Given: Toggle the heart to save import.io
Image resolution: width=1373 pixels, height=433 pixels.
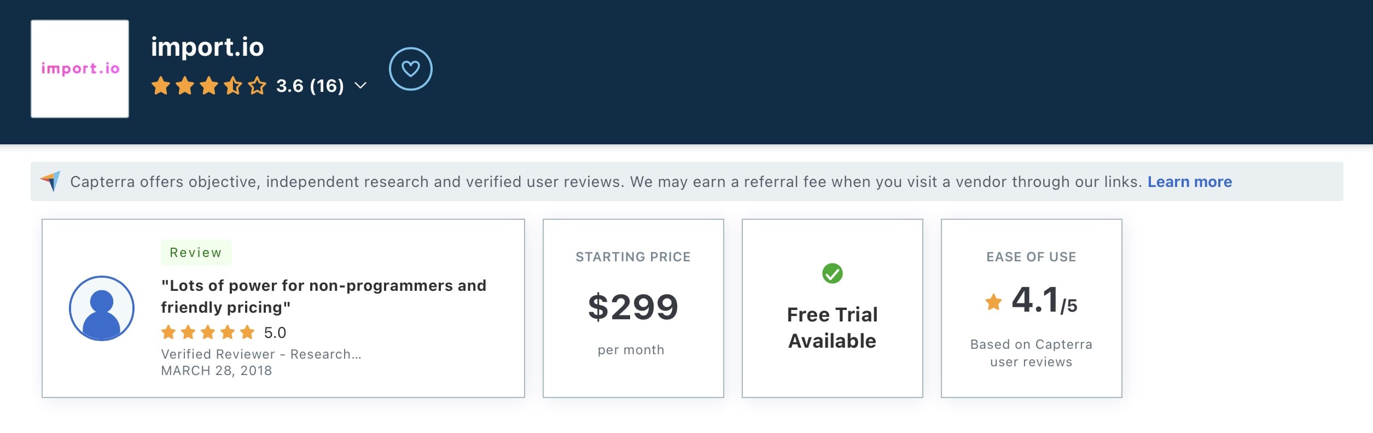Looking at the screenshot, I should pyautogui.click(x=411, y=69).
